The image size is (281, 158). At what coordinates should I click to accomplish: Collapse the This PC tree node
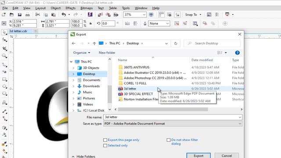pos(71,62)
